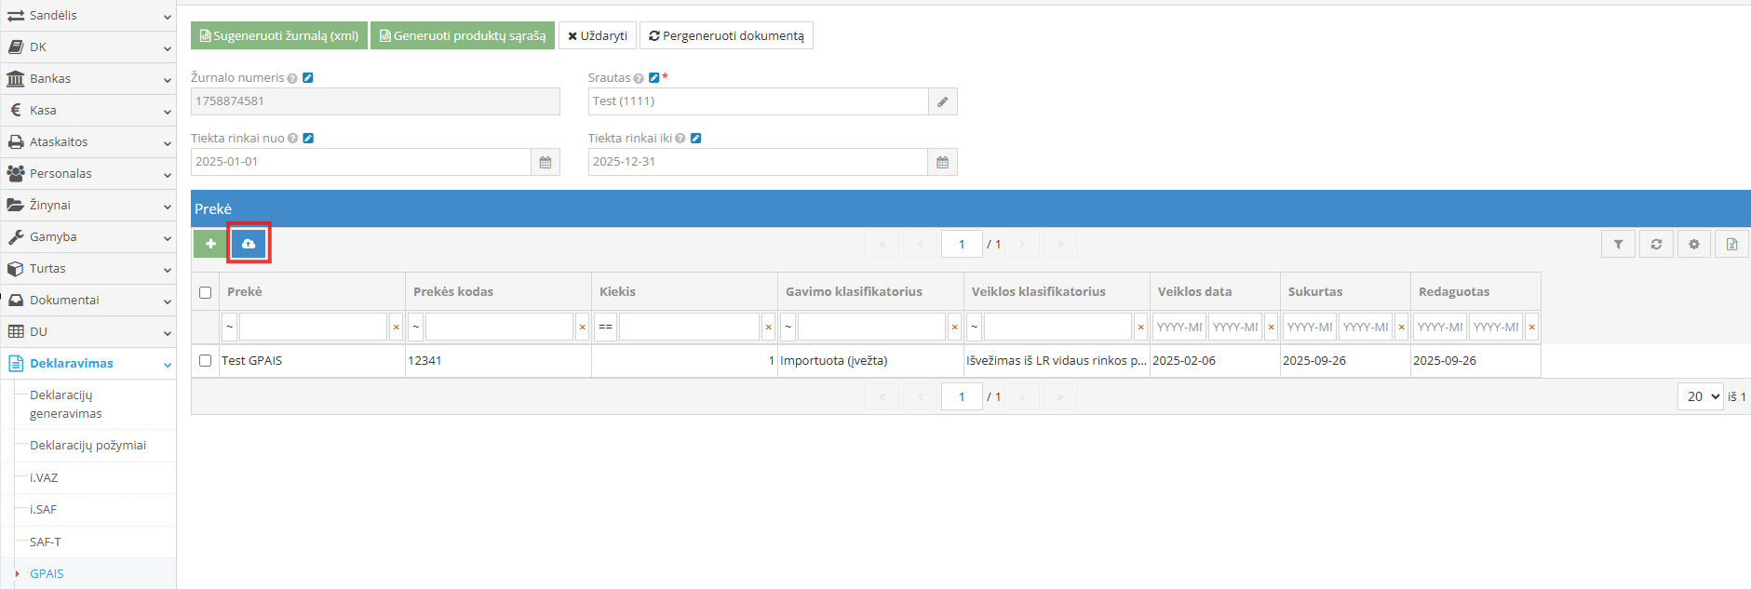1751x589 pixels.
Task: Open the Turtas sidebar menu
Action: point(88,269)
